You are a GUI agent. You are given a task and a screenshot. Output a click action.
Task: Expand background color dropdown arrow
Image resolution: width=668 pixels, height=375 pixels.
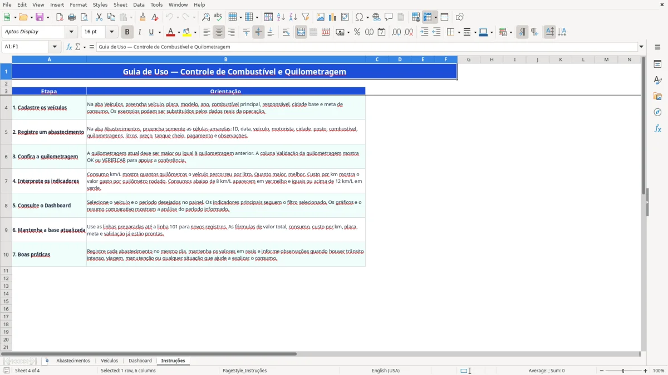pyautogui.click(x=195, y=32)
